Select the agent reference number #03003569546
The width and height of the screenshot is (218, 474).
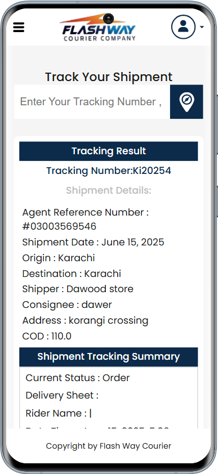click(x=59, y=226)
